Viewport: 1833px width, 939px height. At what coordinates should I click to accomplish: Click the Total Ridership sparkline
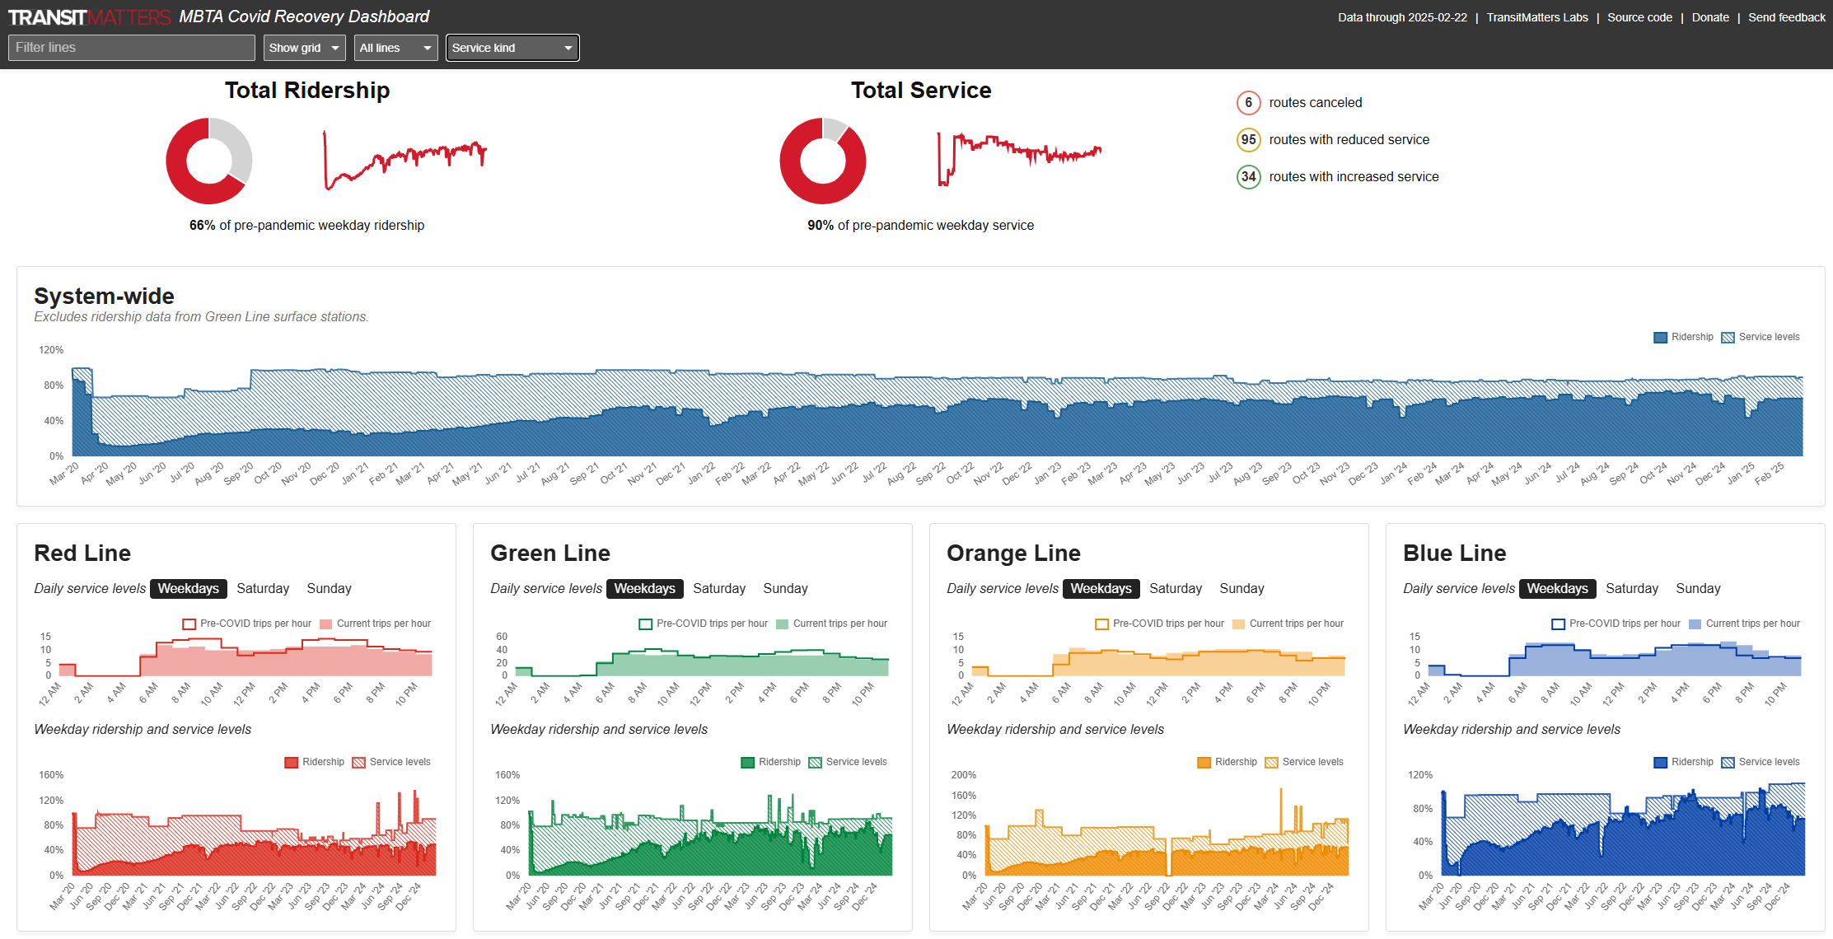coord(404,160)
